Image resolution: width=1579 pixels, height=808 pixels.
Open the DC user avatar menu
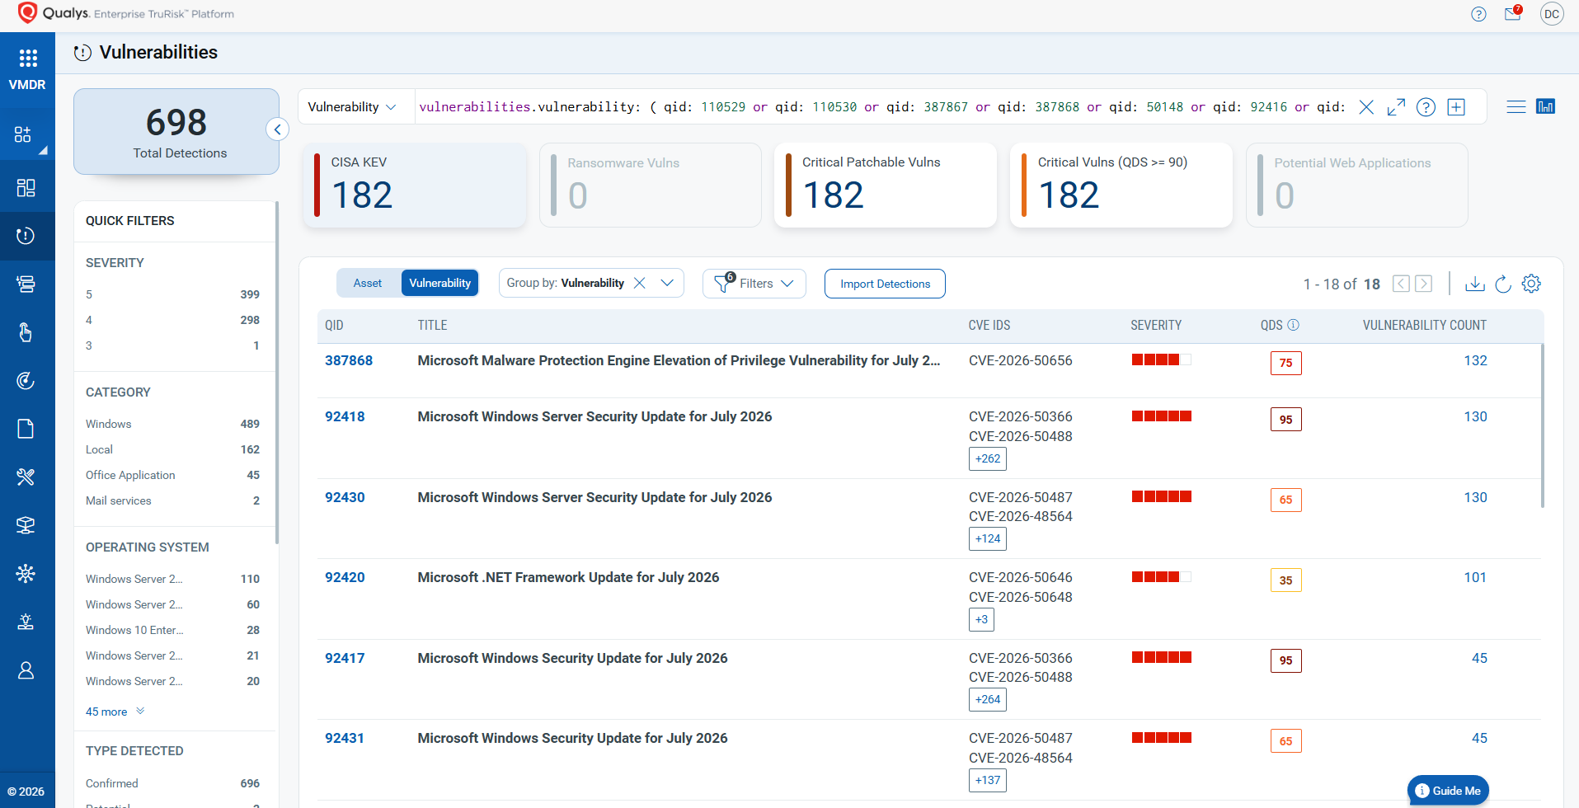[x=1552, y=14]
